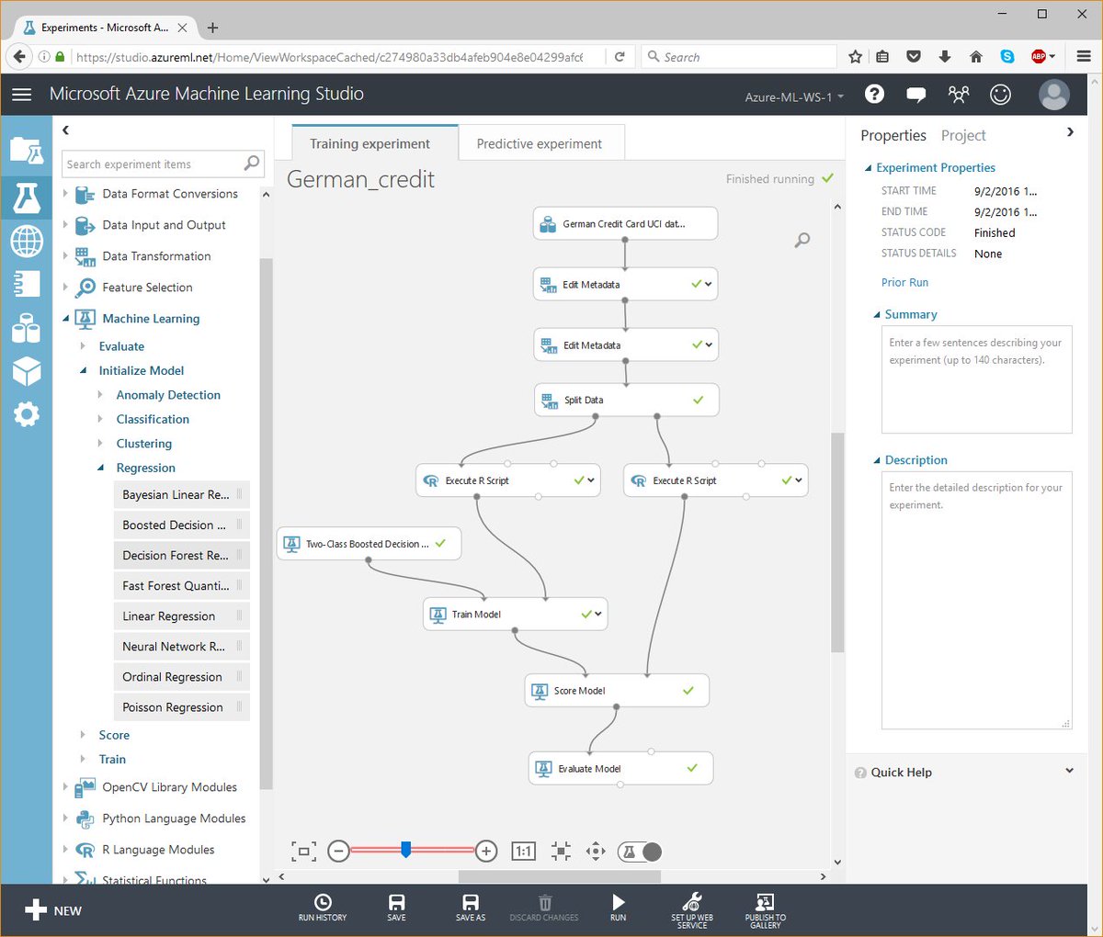Open the Notebooks sidebar icon
Viewport: 1103px width, 937px height.
[26, 284]
